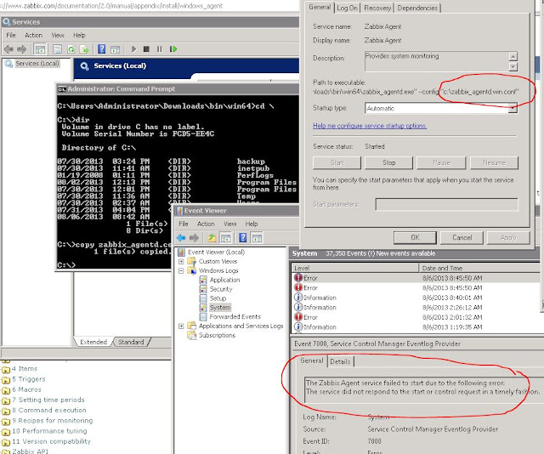The height and width of the screenshot is (454, 544).
Task: Click Help icon in Event Viewer toolbar
Action: click(x=243, y=237)
